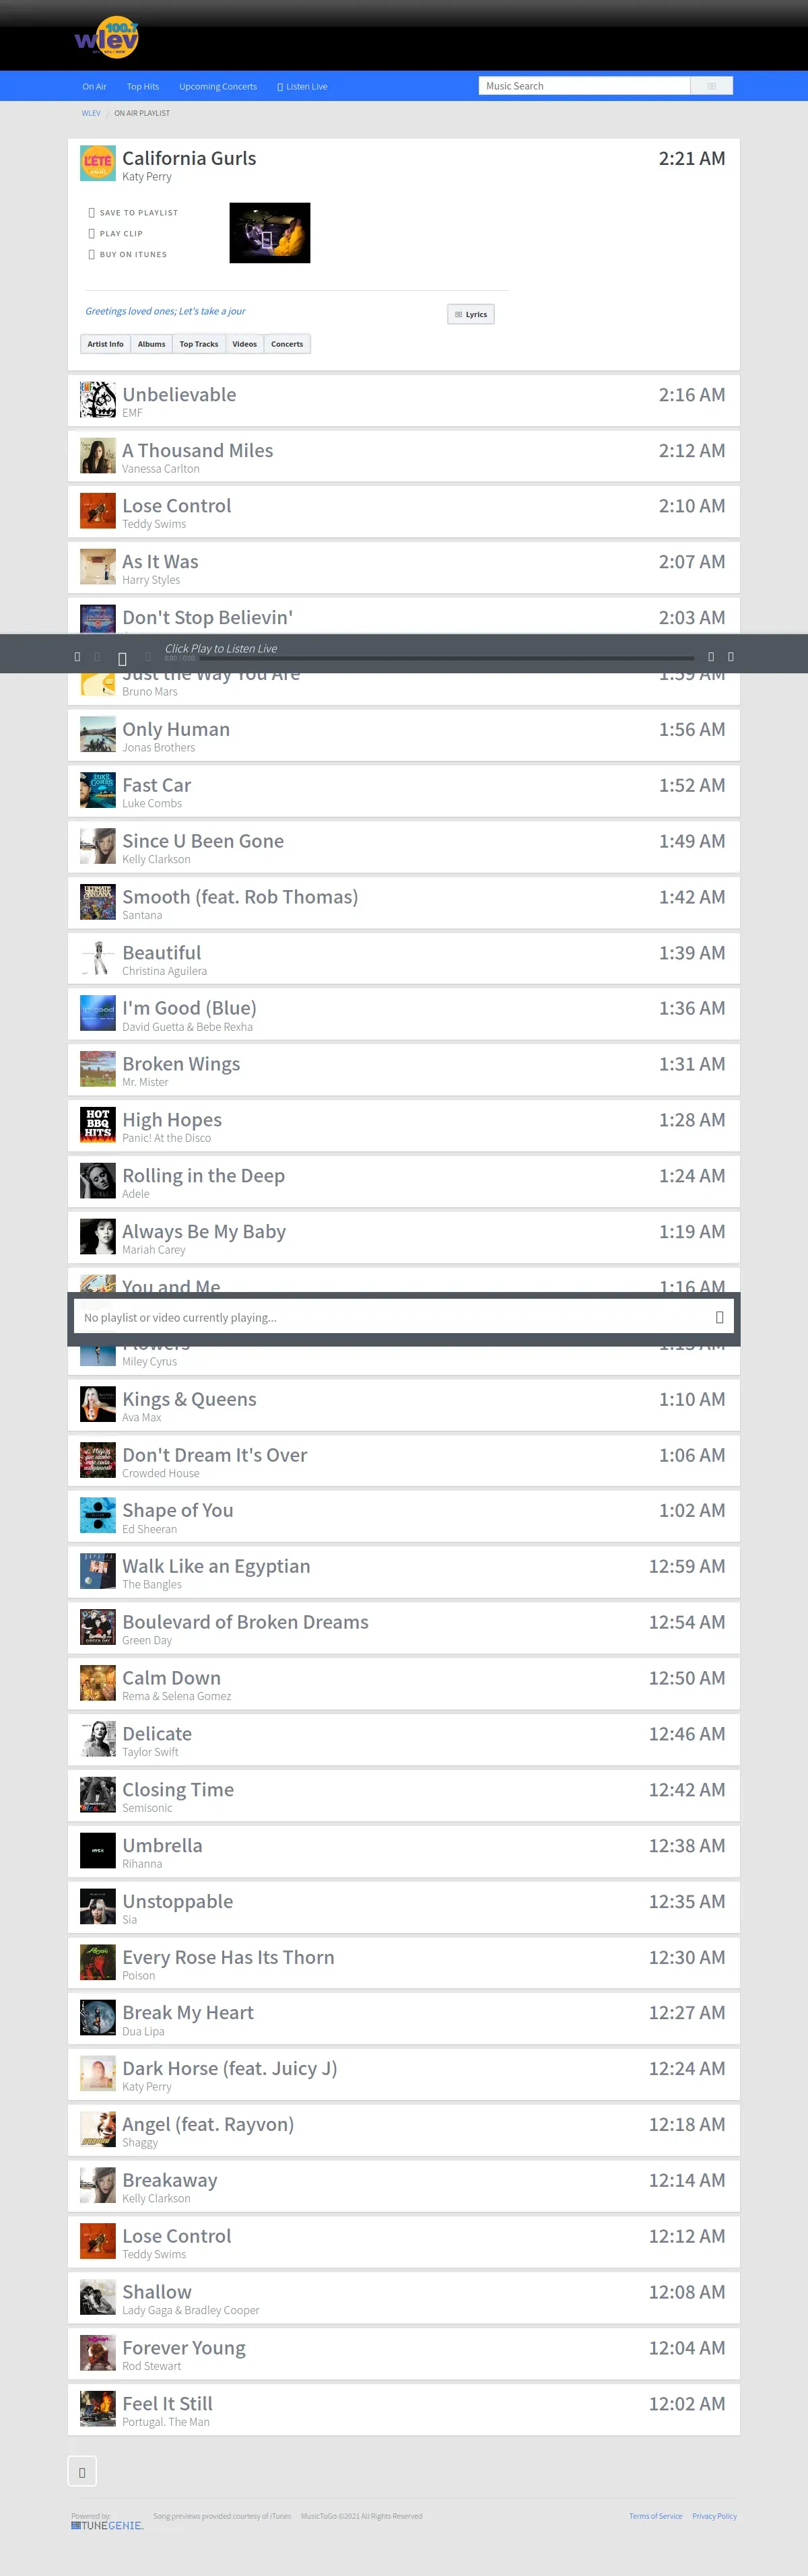This screenshot has width=808, height=2576.
Task: Click the Music Search submit icon
Action: click(x=711, y=86)
